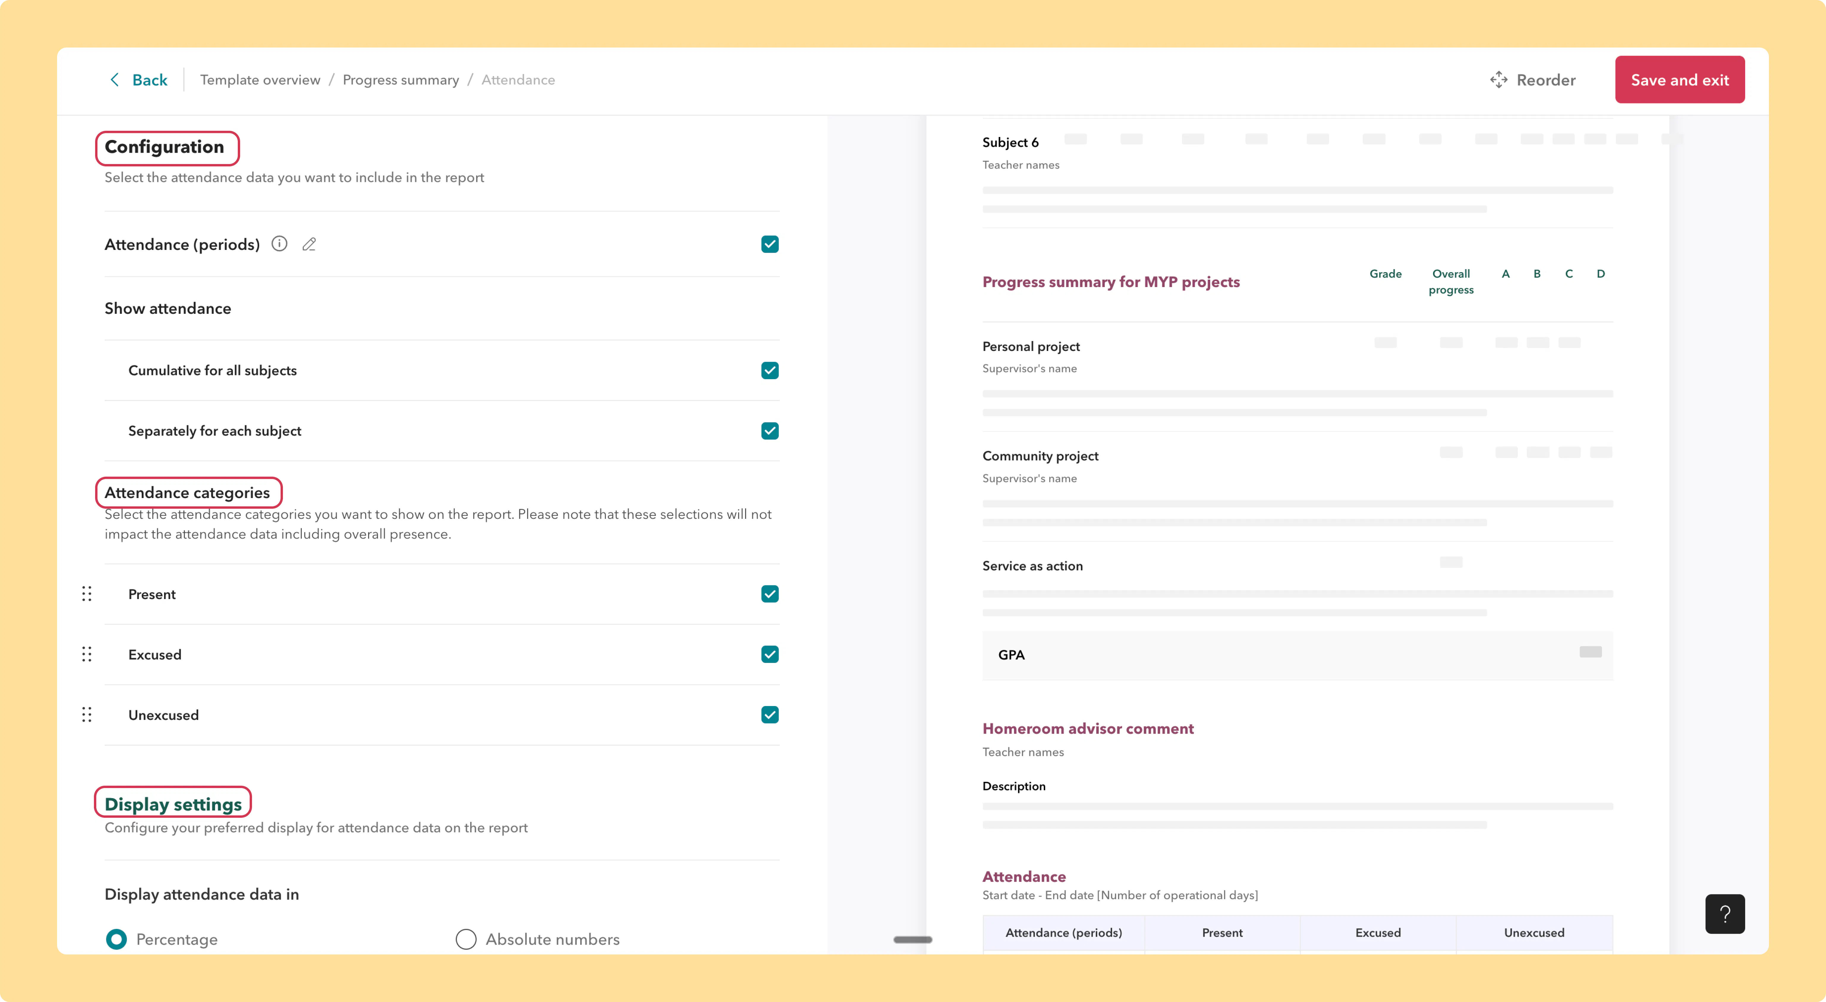Click the Reorder move-arrows icon
Viewport: 1826px width, 1002px height.
click(x=1498, y=79)
